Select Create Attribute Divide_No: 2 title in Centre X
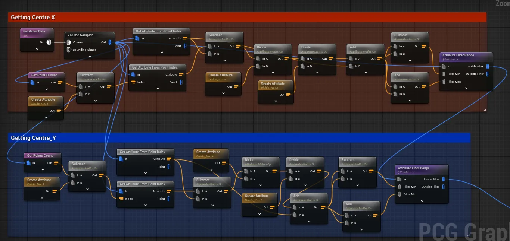This screenshot has height=241, width=510. point(273,83)
